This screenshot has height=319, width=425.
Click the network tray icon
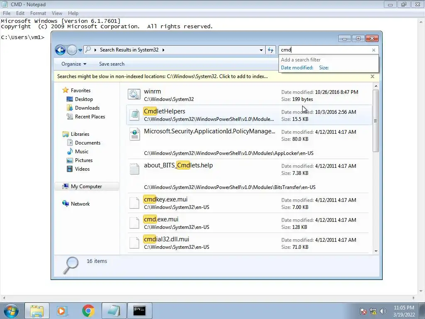(x=373, y=311)
